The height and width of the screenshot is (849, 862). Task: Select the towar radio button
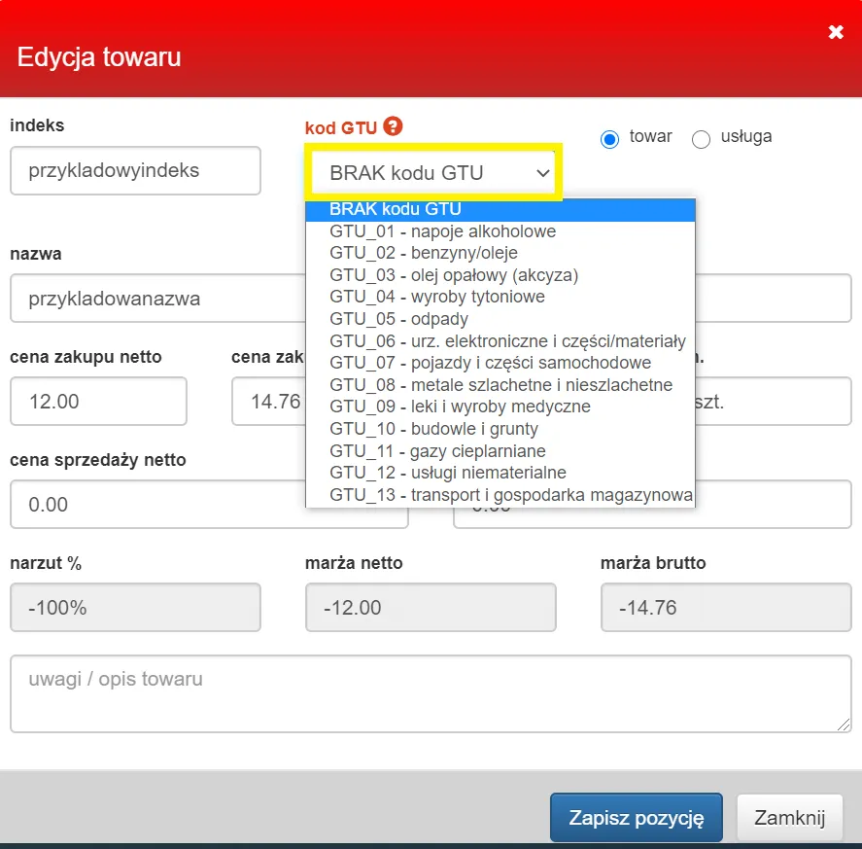(x=610, y=139)
